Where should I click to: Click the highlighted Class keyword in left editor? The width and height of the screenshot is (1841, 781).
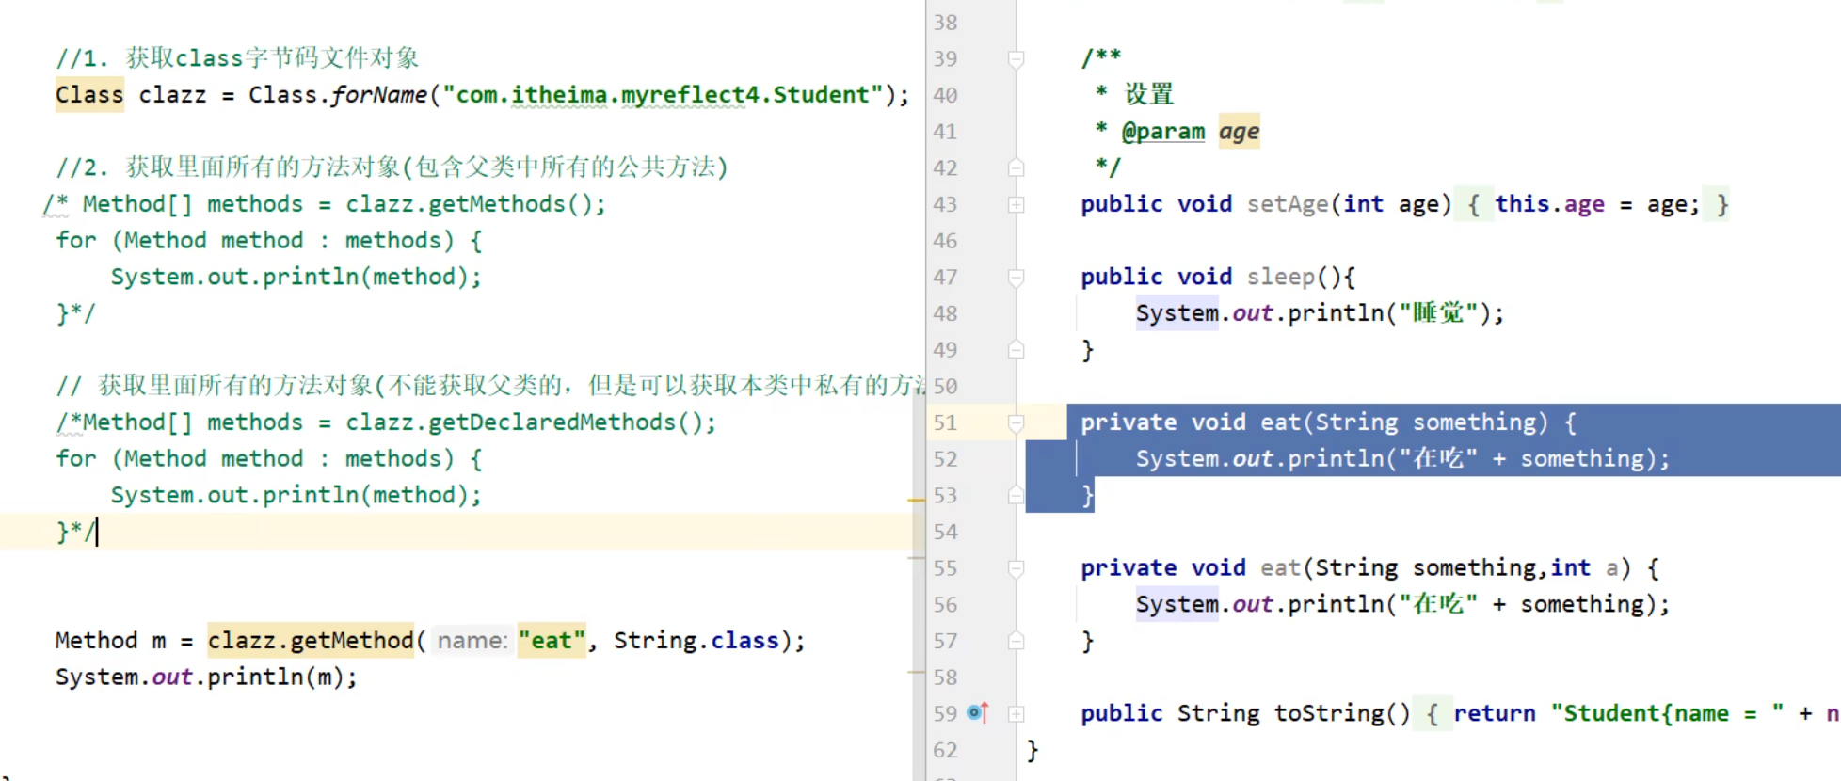(x=89, y=95)
